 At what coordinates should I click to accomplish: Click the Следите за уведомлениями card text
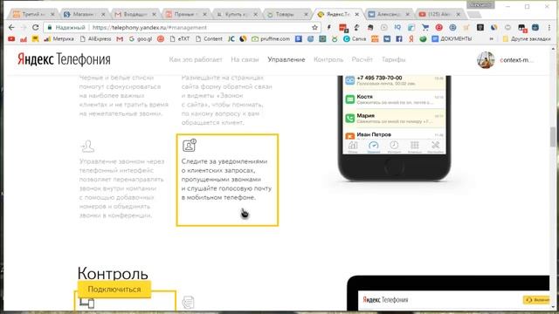point(226,180)
